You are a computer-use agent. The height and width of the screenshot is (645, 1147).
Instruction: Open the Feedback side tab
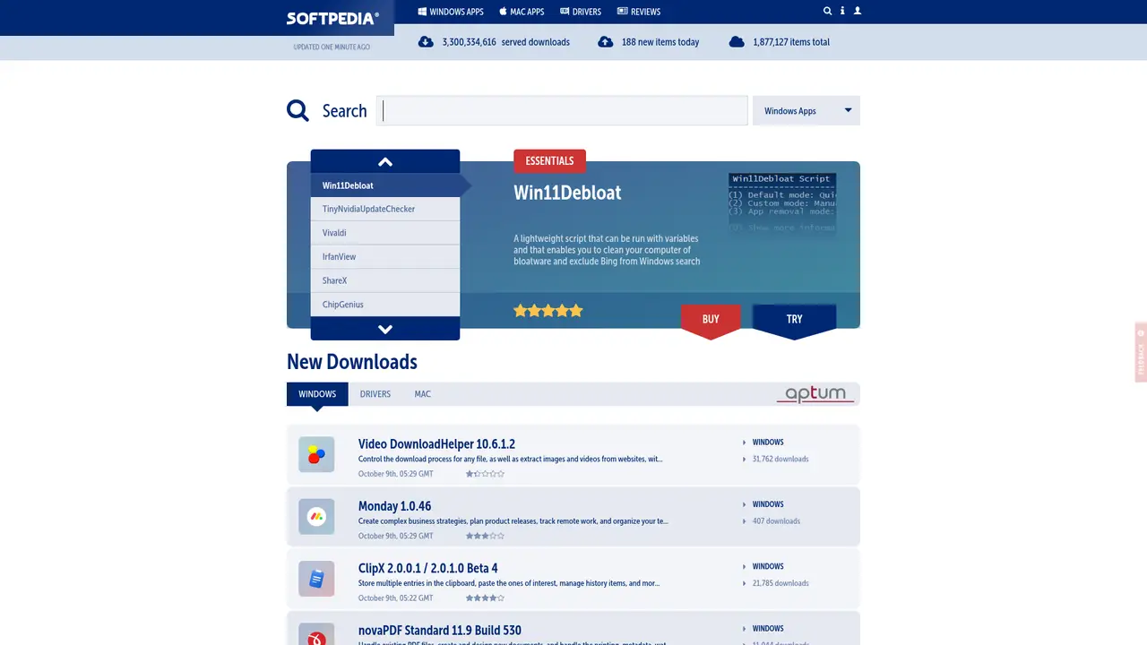(1141, 352)
